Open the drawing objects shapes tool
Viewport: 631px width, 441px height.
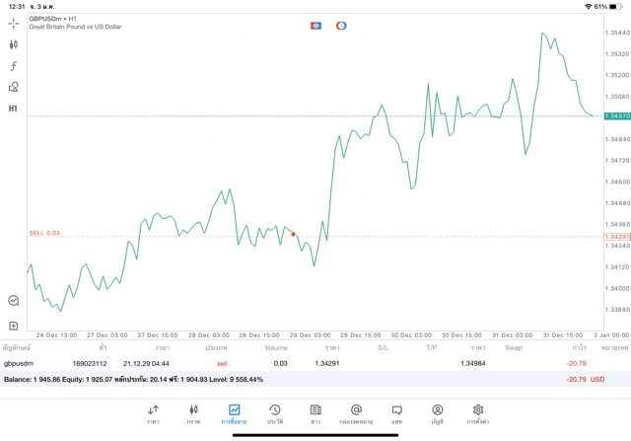pyautogui.click(x=14, y=87)
